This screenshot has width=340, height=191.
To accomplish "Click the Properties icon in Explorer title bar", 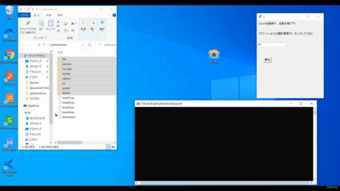I will pyautogui.click(x=28, y=10).
